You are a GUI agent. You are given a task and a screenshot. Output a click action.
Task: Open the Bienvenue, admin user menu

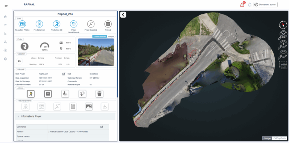coord(265,5)
